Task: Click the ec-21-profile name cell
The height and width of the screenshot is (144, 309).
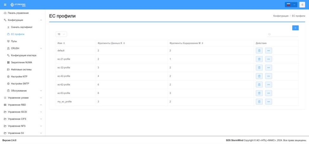Action: pyautogui.click(x=76, y=59)
